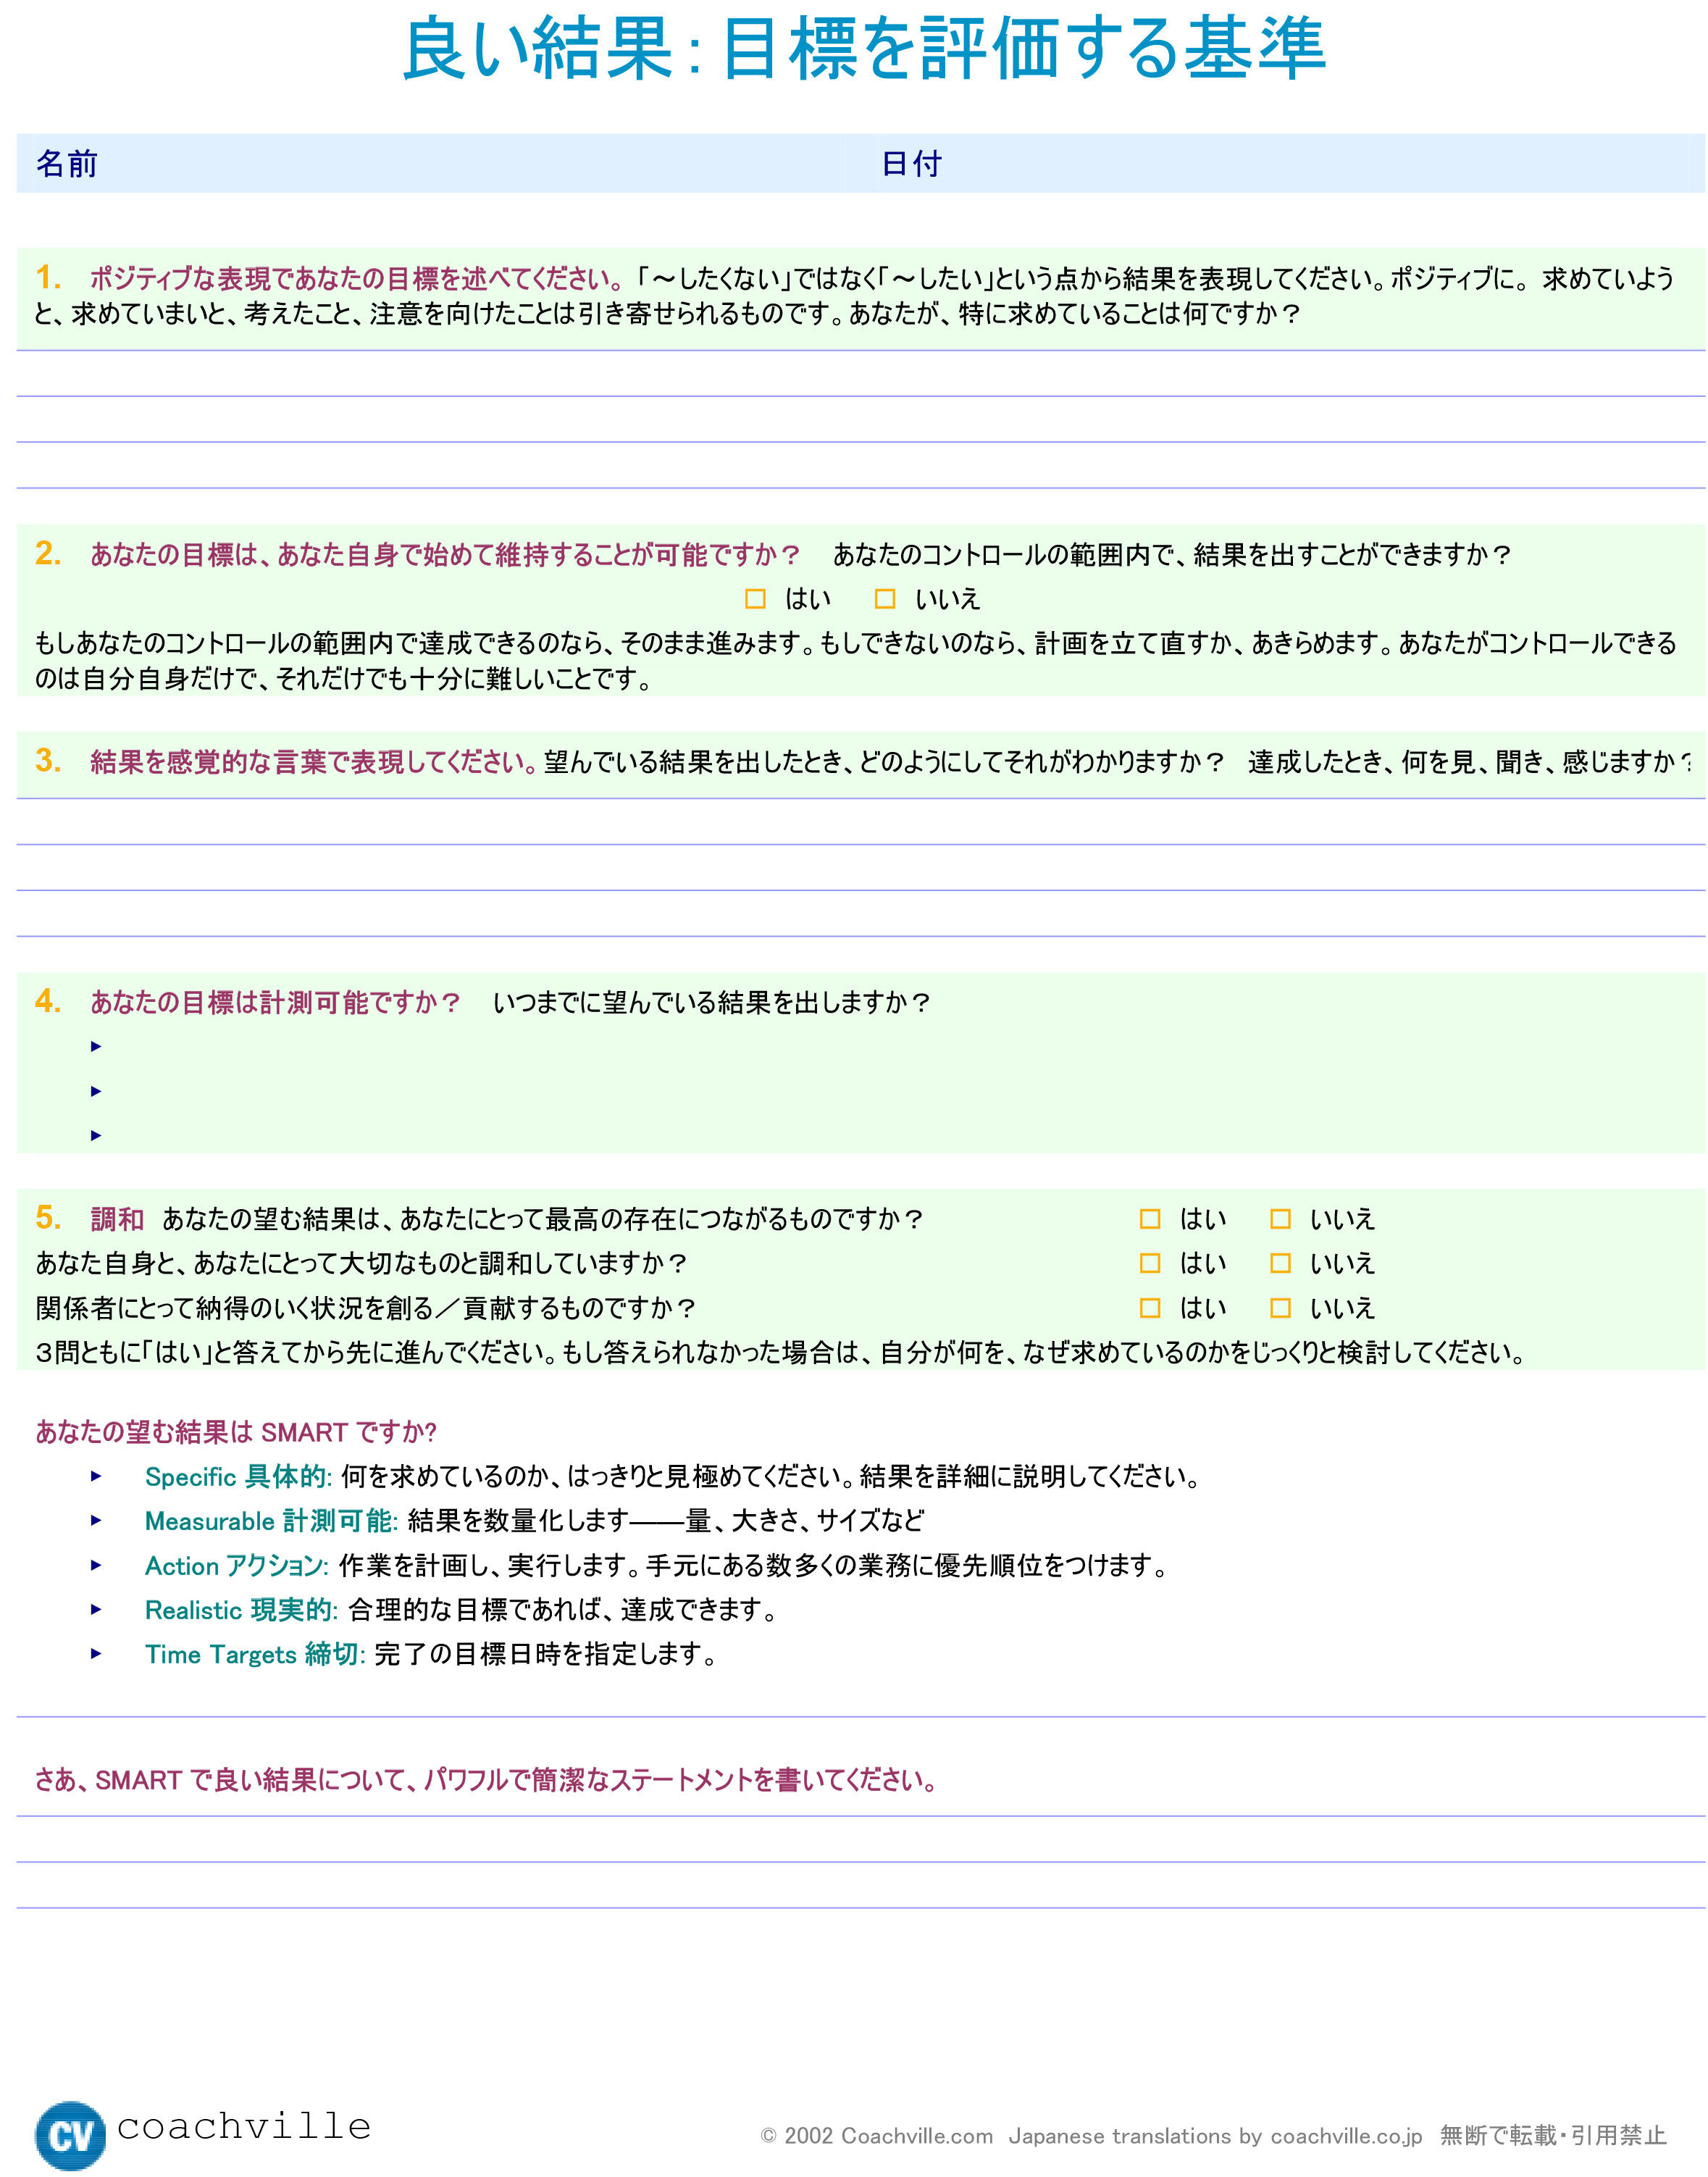The image size is (1708, 2177).
Task: Tick いいえ for あなた自身と調和 question
Action: click(x=1280, y=1263)
